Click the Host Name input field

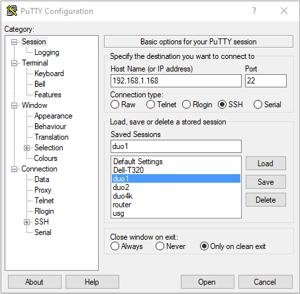(x=176, y=81)
